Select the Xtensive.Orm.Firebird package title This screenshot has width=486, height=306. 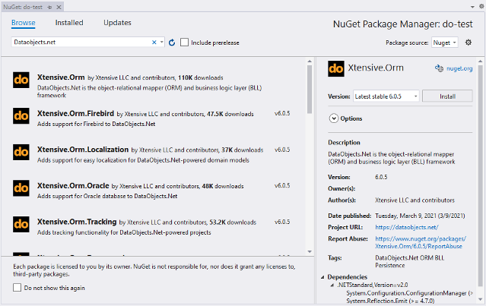coord(75,114)
